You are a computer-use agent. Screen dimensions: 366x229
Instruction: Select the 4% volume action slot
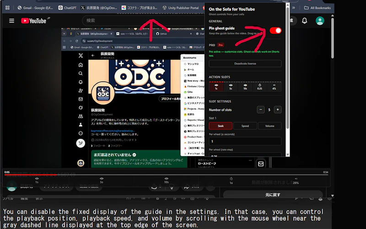(x=274, y=87)
